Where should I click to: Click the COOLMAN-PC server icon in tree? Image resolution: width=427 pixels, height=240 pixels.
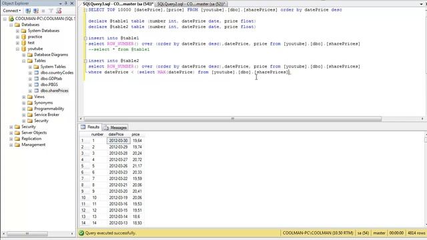tap(11, 19)
